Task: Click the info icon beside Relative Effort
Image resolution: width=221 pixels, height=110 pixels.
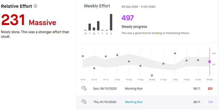Action: (x=35, y=6)
